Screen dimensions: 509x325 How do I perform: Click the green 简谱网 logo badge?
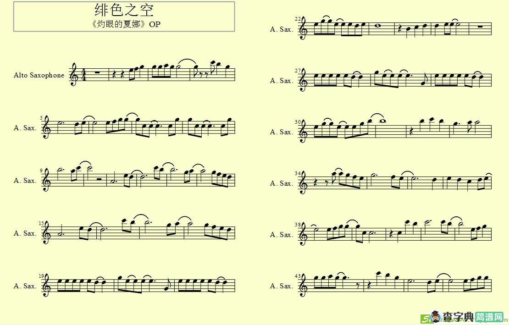(x=489, y=317)
